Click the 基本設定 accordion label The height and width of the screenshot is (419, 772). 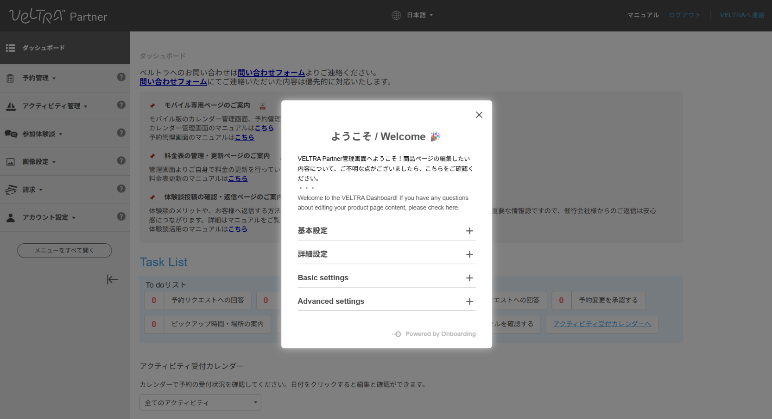(x=313, y=231)
